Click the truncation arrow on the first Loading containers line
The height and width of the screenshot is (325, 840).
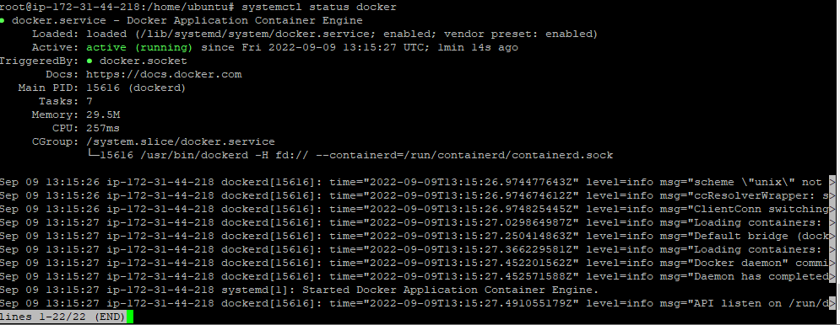pos(832,222)
